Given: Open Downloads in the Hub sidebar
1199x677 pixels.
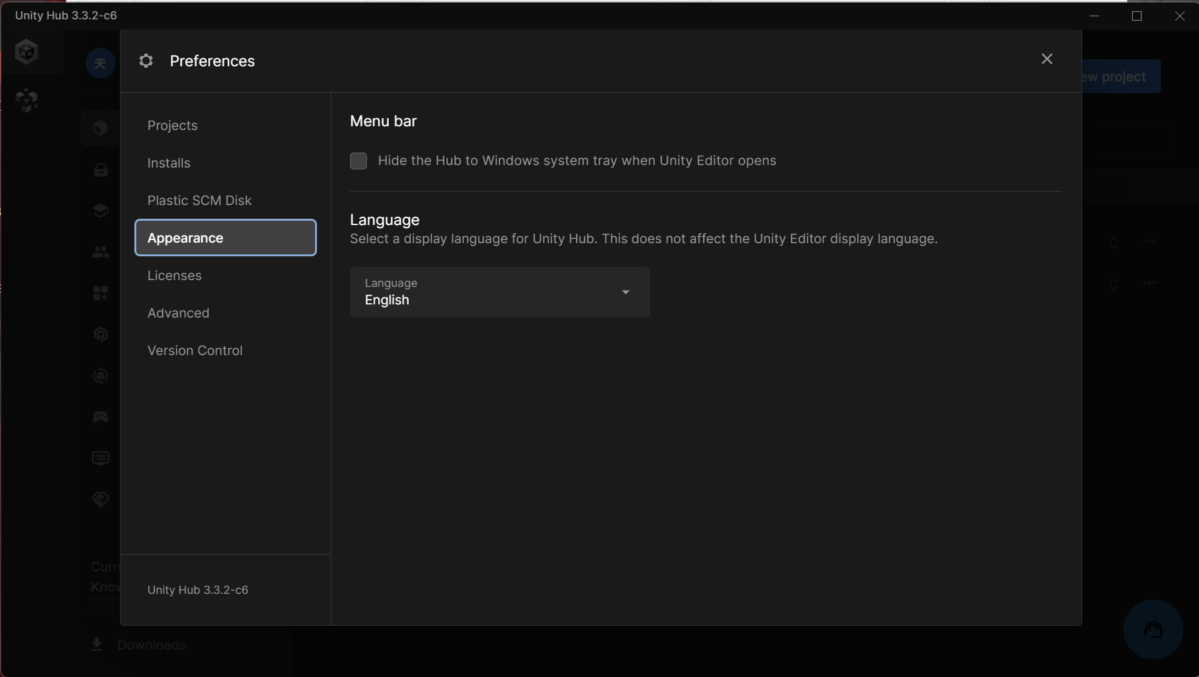Looking at the screenshot, I should pos(151,645).
